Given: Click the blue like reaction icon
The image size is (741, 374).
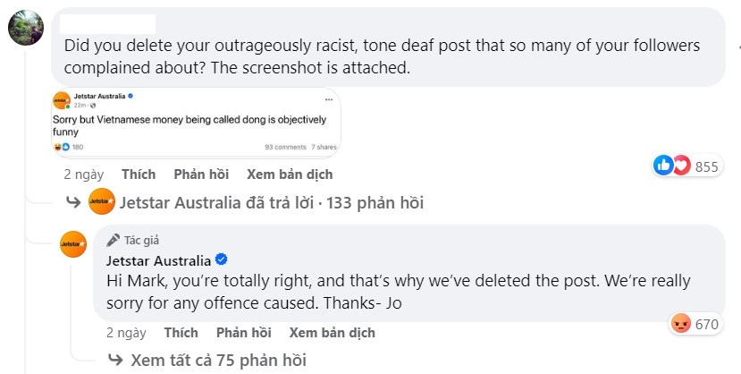Looking at the screenshot, I should click(663, 166).
